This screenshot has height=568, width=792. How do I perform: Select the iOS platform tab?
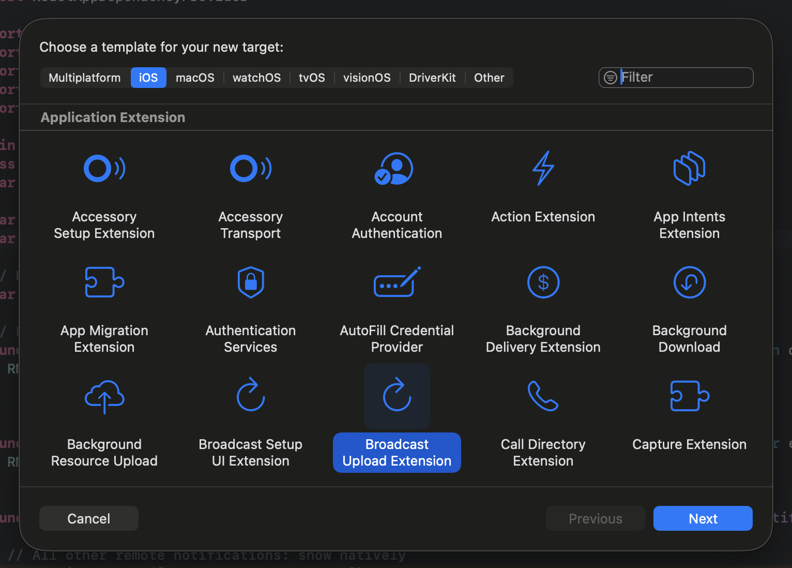click(148, 78)
